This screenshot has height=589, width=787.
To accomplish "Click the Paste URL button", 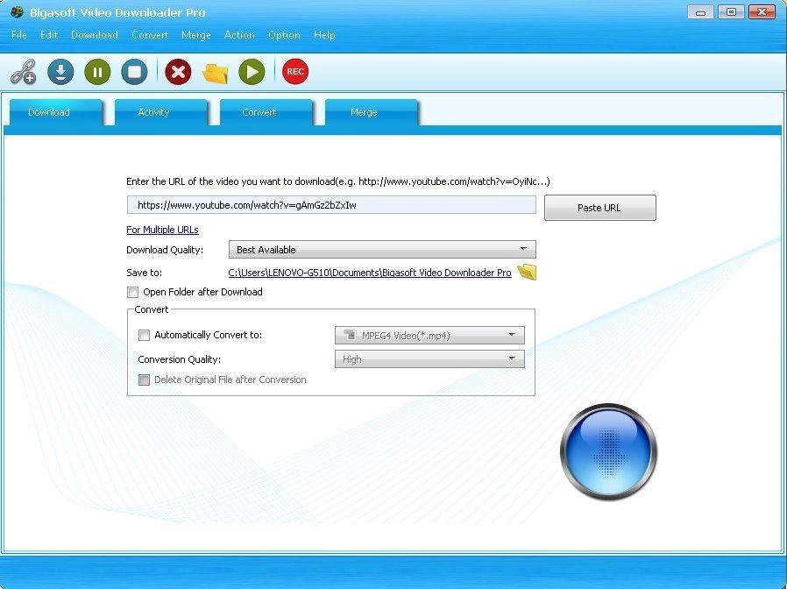I will point(599,208).
